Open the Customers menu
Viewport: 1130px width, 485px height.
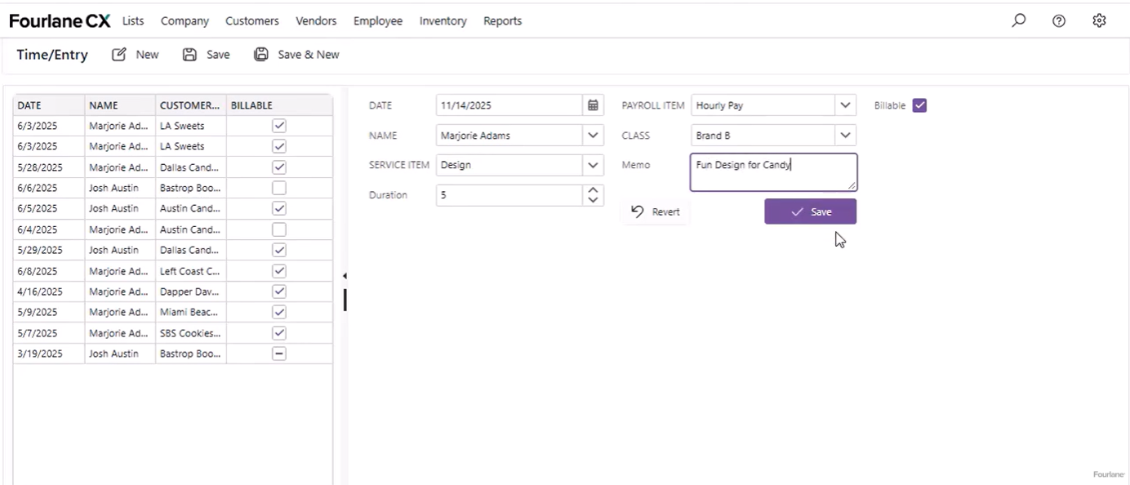coord(251,21)
